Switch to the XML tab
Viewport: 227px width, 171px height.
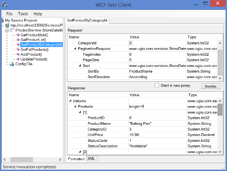point(92,158)
